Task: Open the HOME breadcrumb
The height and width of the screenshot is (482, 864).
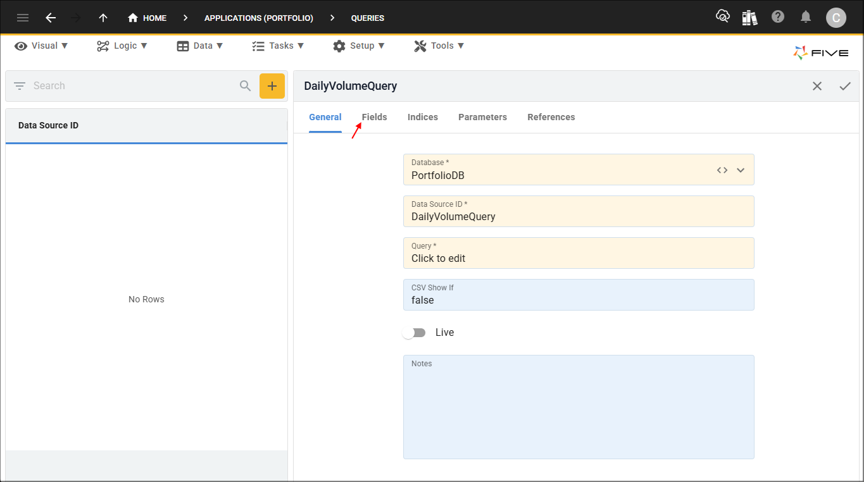Action: pyautogui.click(x=147, y=18)
